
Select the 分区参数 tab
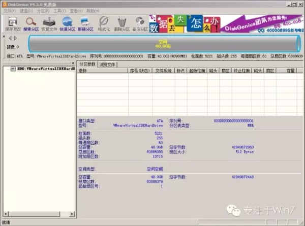point(87,64)
